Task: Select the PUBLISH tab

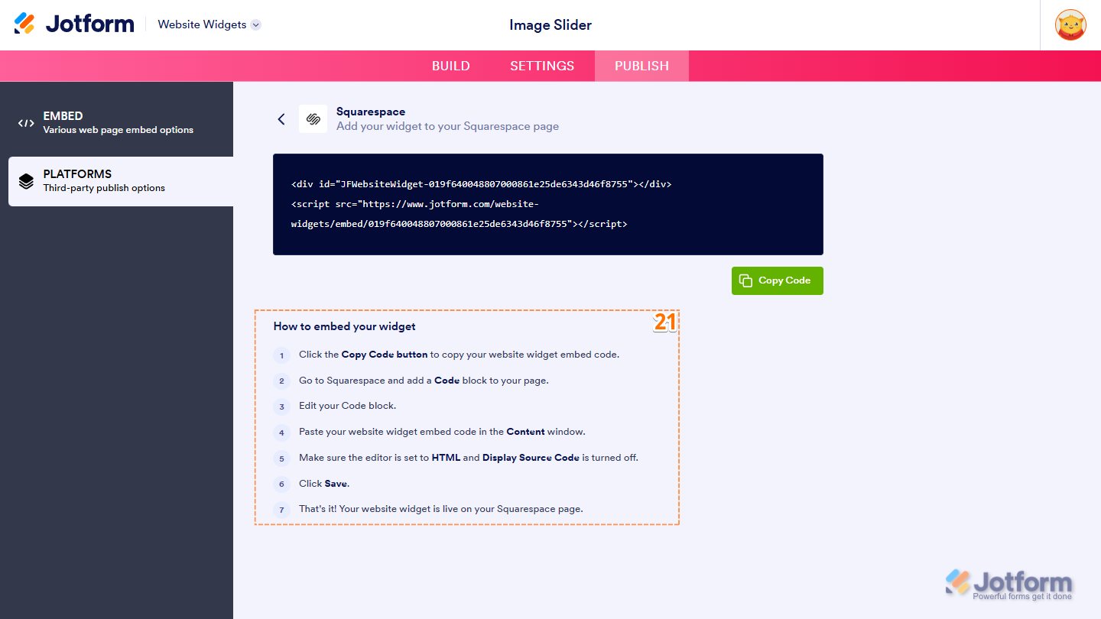Action: pos(641,66)
